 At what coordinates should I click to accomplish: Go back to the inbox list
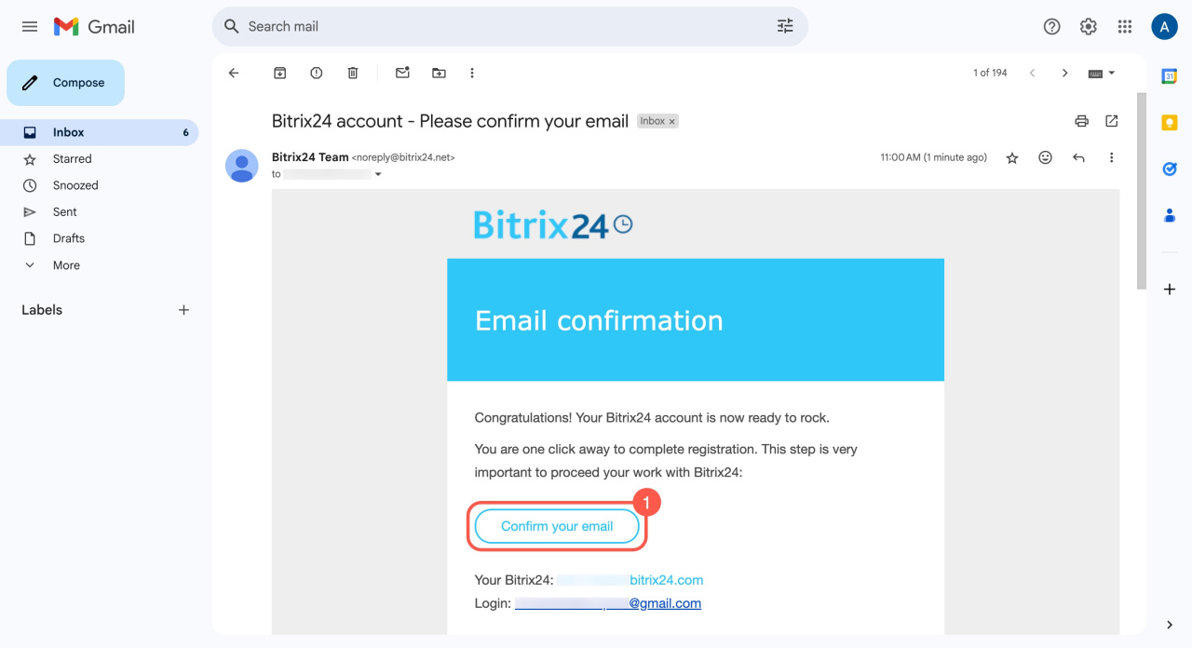click(234, 73)
